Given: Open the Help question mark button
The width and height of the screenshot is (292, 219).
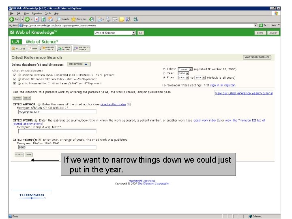Looking at the screenshot, I should coord(33,48).
